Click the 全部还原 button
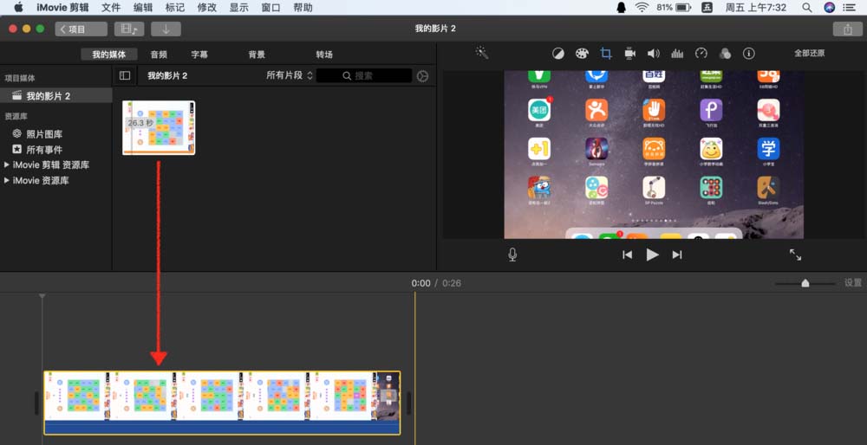The image size is (867, 445). pos(810,54)
